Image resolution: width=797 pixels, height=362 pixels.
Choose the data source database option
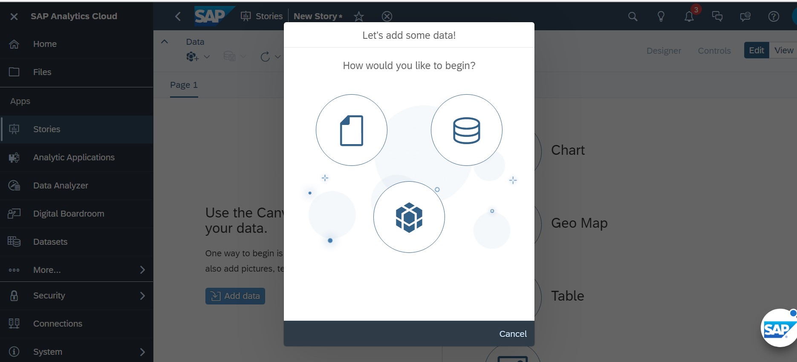click(x=466, y=130)
